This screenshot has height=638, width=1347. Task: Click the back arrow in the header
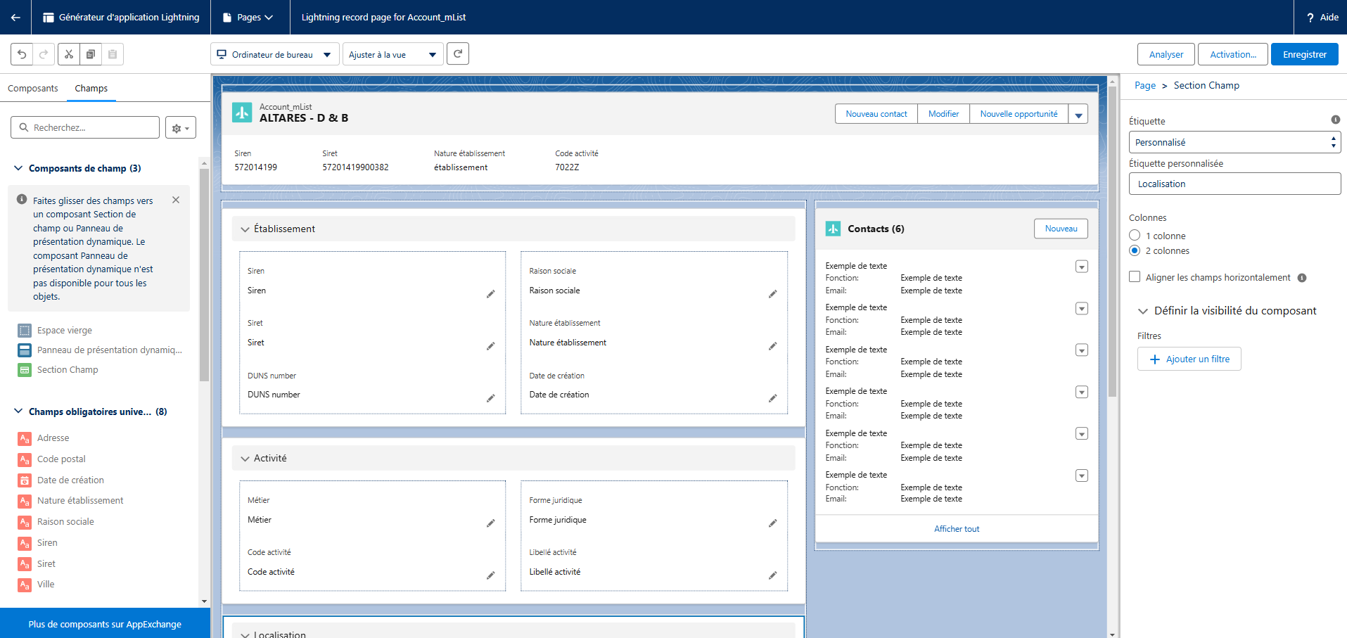pyautogui.click(x=15, y=17)
